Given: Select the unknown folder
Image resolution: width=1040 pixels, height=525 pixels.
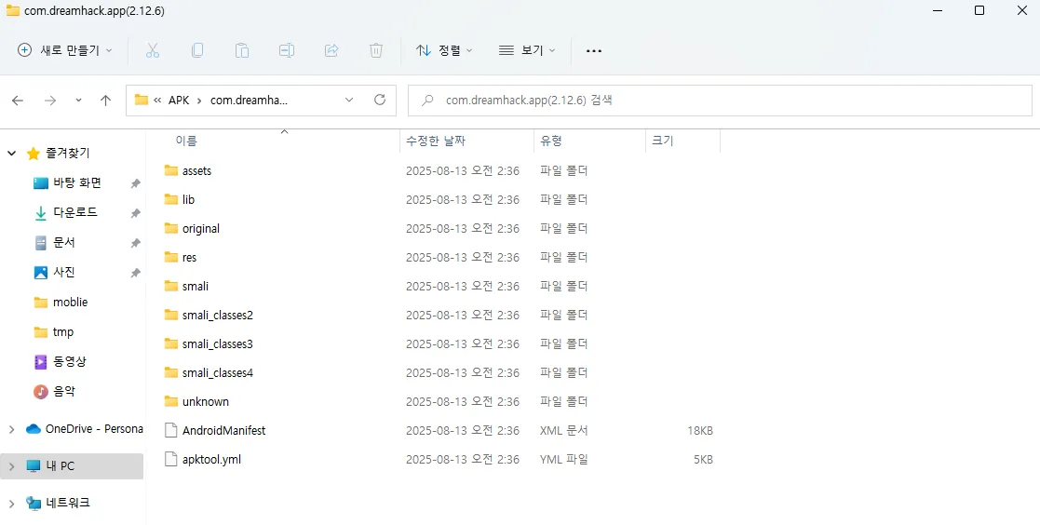Looking at the screenshot, I should (x=206, y=402).
